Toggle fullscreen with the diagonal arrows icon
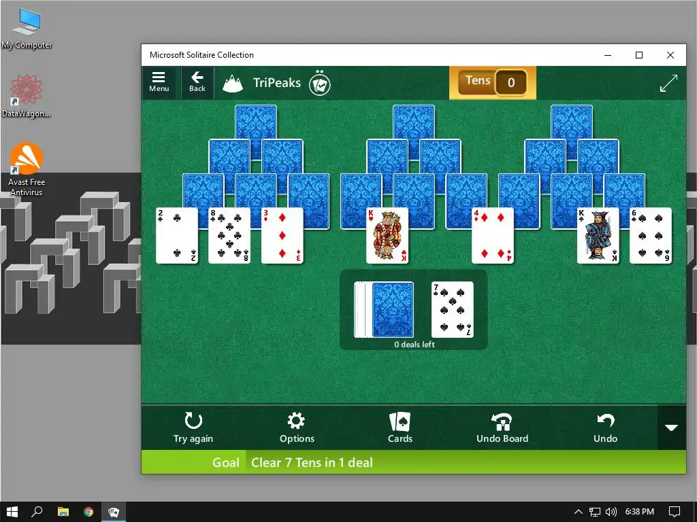 668,83
